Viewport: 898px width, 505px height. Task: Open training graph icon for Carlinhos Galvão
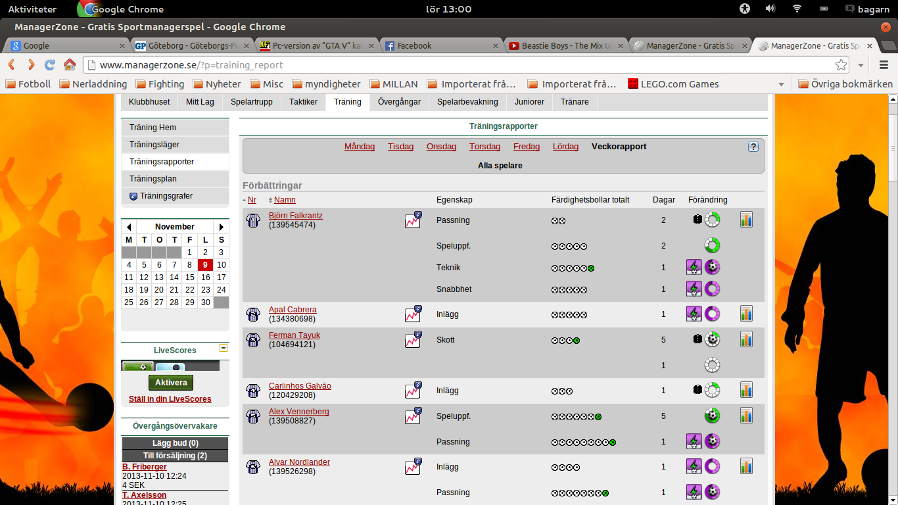point(413,390)
